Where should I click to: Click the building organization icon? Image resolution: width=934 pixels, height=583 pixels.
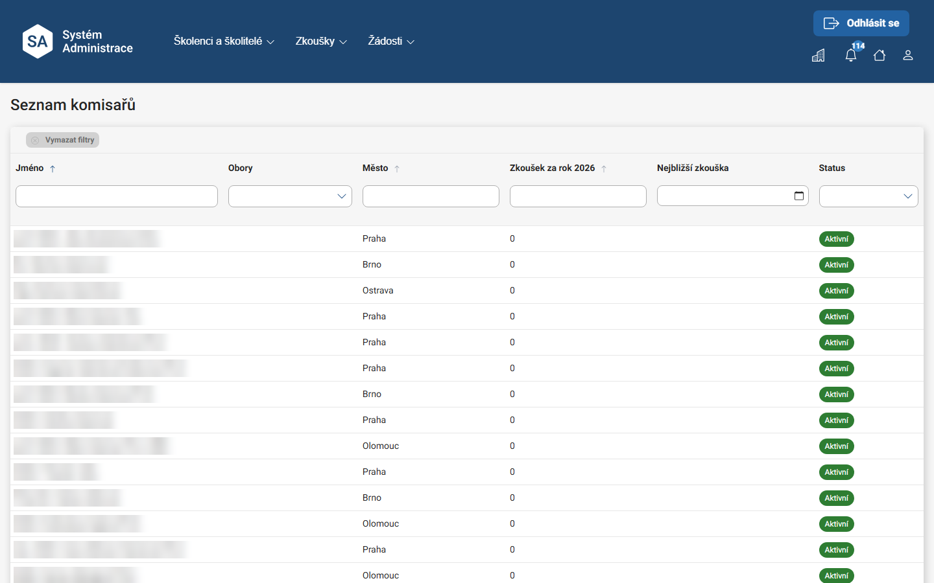[x=819, y=55]
